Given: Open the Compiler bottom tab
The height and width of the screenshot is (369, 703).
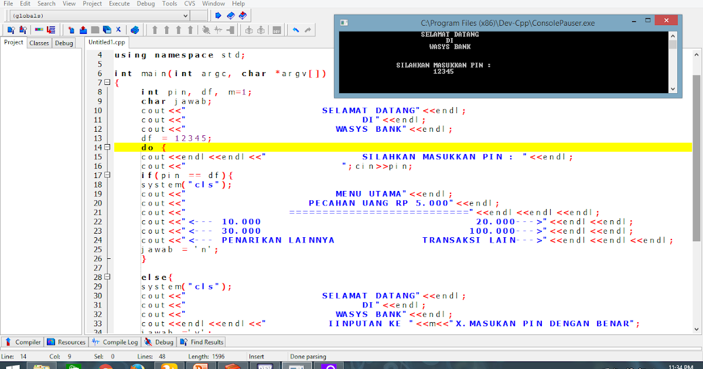Looking at the screenshot, I should coord(23,342).
